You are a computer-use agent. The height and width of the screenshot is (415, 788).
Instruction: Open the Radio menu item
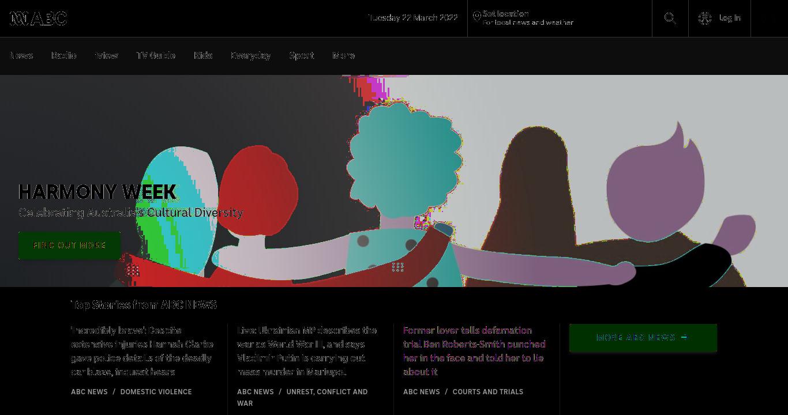pos(64,56)
